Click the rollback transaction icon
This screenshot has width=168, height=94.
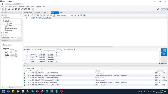(51, 15)
